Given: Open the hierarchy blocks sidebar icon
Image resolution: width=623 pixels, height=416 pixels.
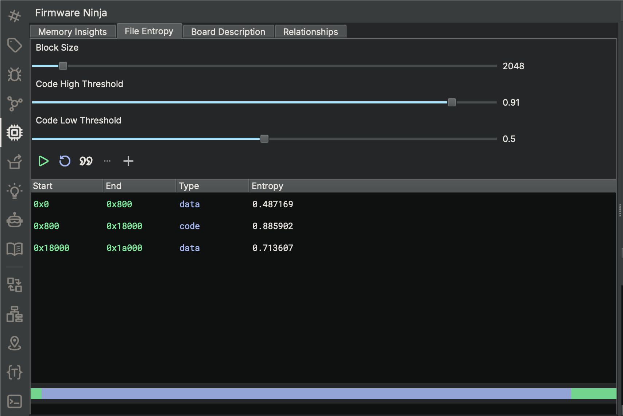Looking at the screenshot, I should point(15,314).
